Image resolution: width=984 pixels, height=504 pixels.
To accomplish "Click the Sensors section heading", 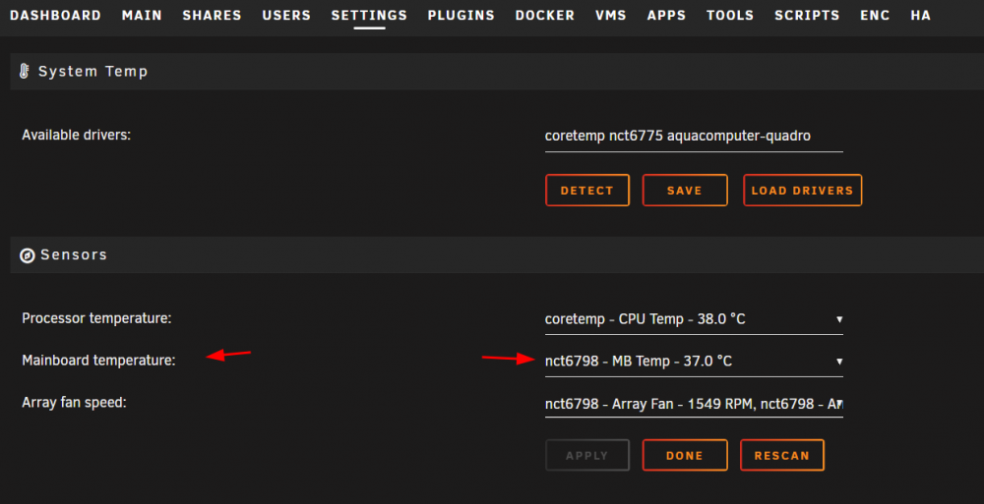I will pyautogui.click(x=74, y=255).
